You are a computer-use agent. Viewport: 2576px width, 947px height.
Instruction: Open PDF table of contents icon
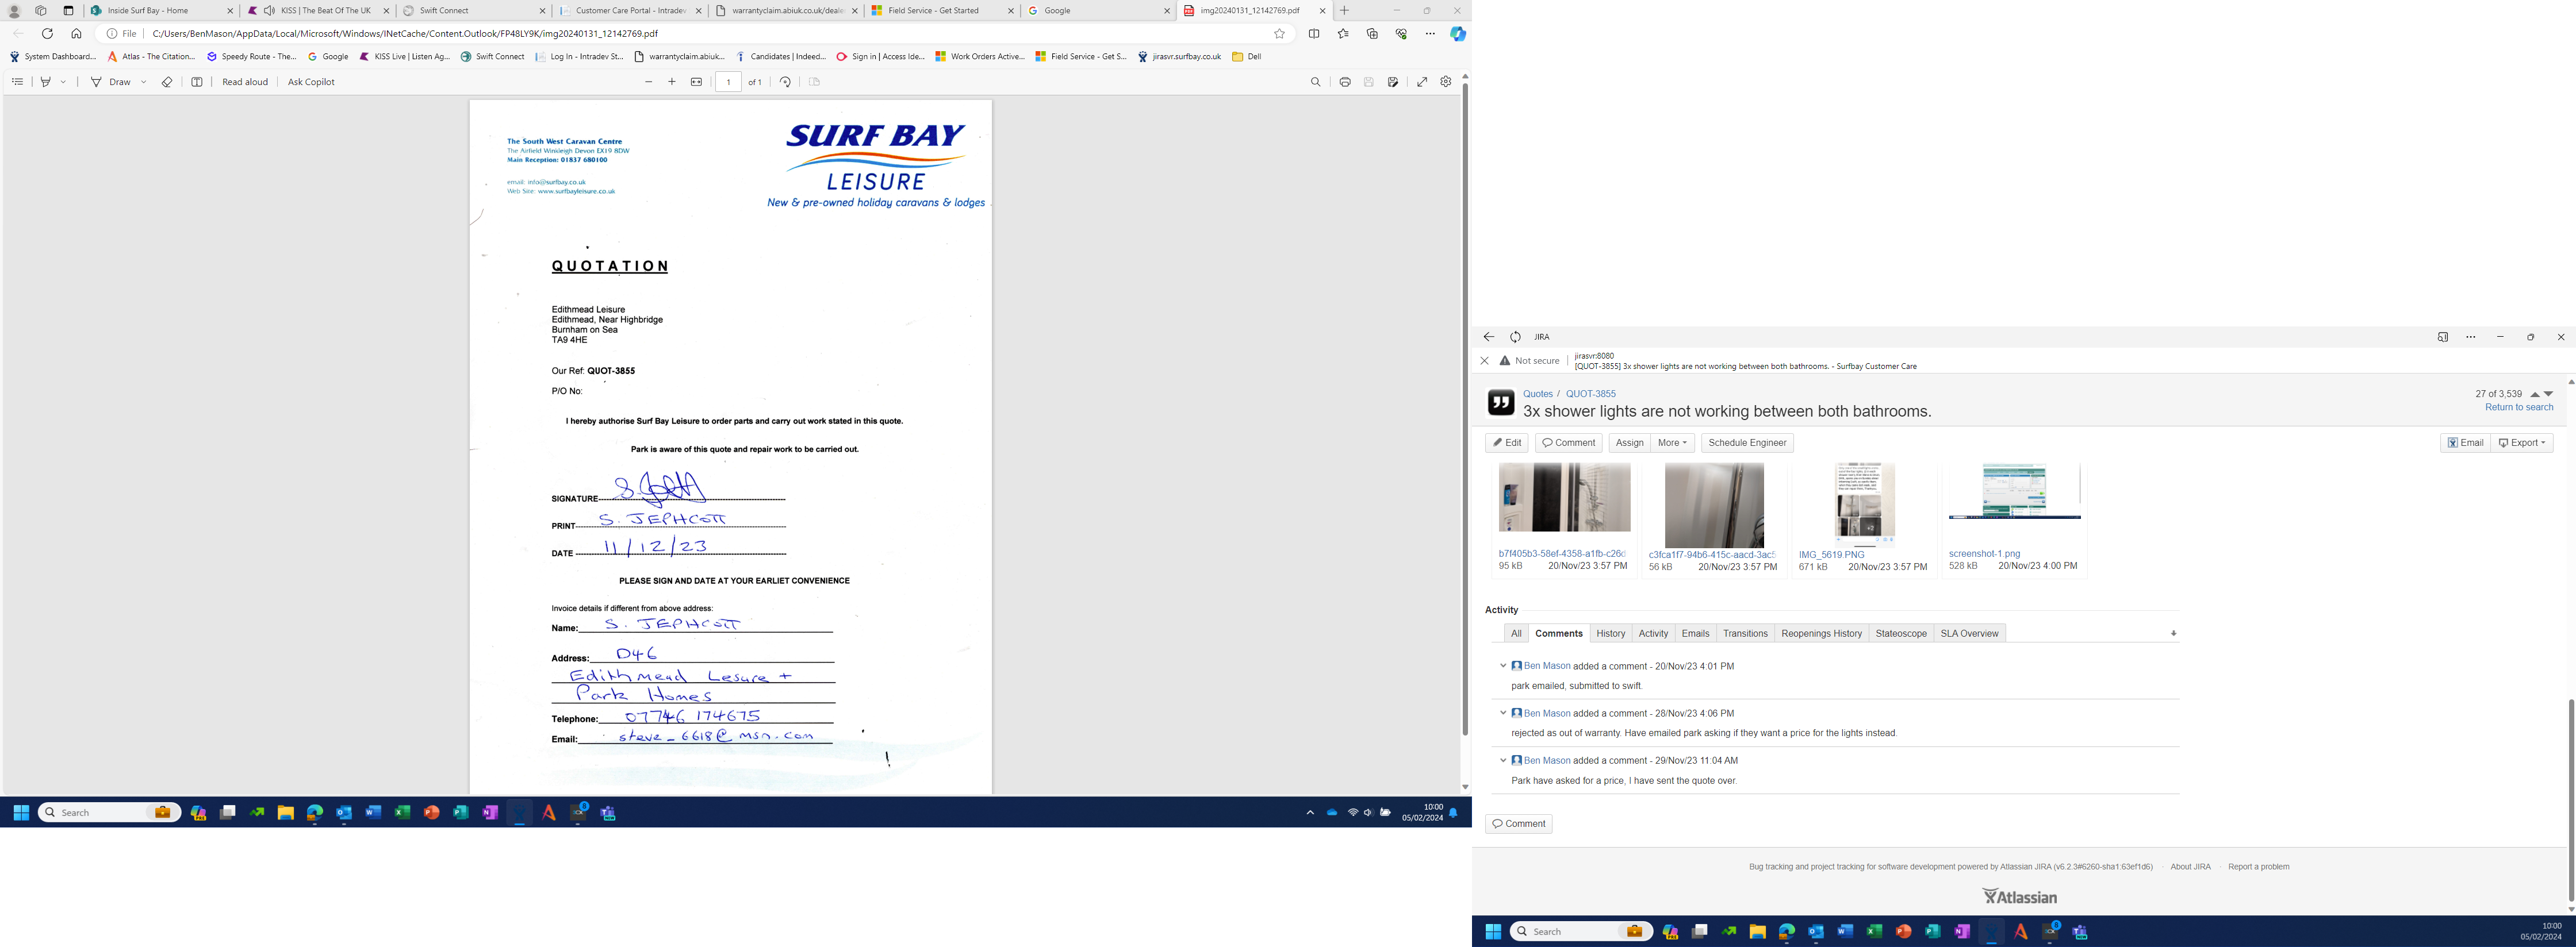click(x=17, y=82)
